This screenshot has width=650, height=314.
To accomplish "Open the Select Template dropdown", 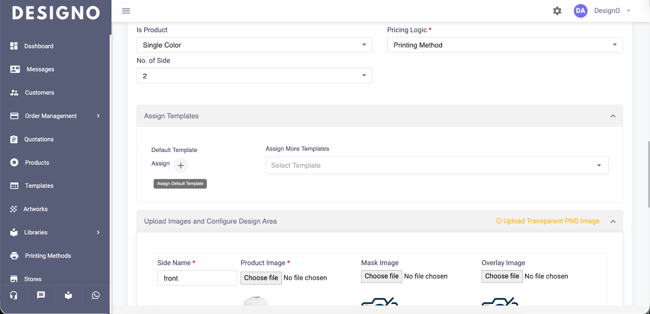I will tap(437, 166).
